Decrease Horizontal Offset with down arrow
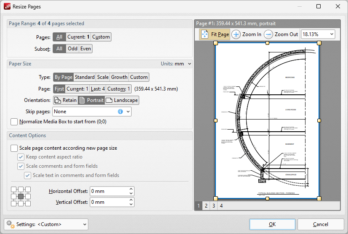The image size is (348, 234). pyautogui.click(x=131, y=193)
